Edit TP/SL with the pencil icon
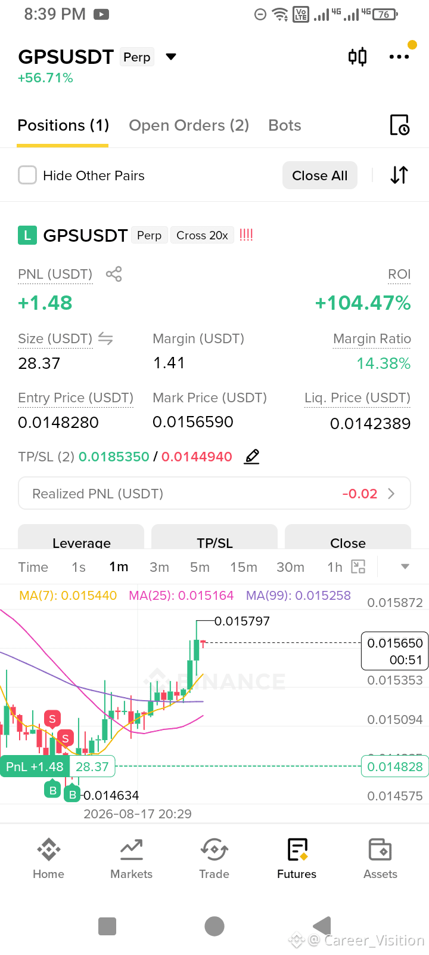Image resolution: width=429 pixels, height=955 pixels. pos(252,457)
